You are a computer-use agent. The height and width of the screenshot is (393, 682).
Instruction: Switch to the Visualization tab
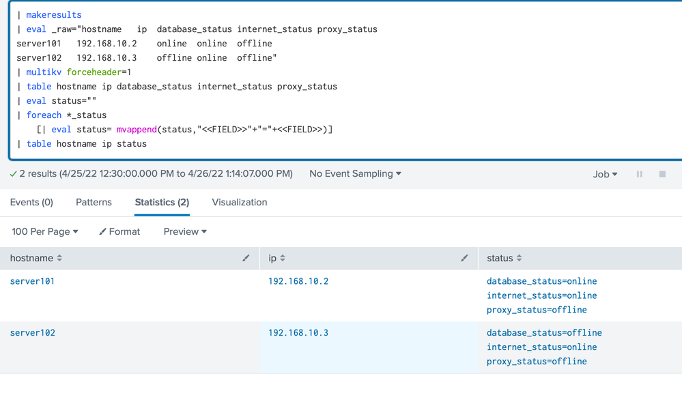coord(240,202)
